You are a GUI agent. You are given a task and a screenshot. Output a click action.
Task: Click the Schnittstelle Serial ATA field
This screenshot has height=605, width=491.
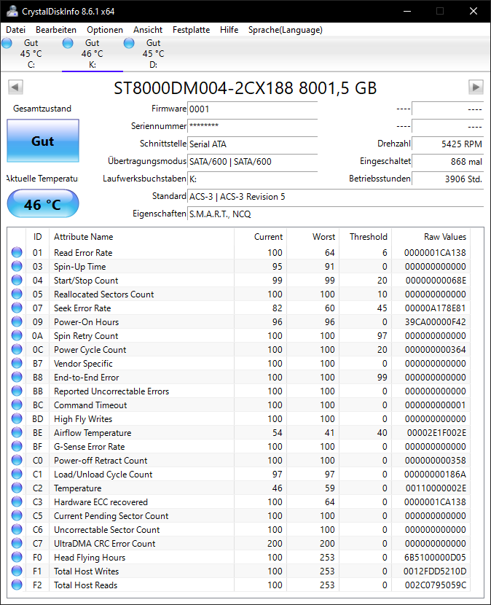tap(252, 144)
